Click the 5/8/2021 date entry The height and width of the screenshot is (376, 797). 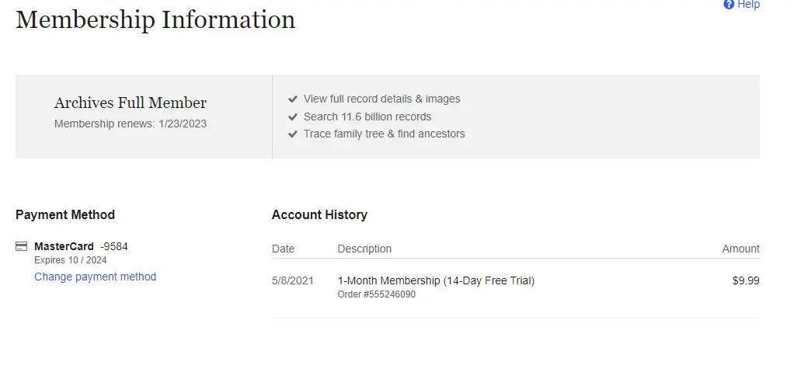(x=293, y=280)
